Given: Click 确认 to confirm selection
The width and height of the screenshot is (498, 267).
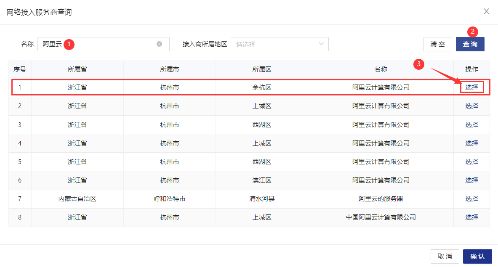Looking at the screenshot, I should coord(477,256).
